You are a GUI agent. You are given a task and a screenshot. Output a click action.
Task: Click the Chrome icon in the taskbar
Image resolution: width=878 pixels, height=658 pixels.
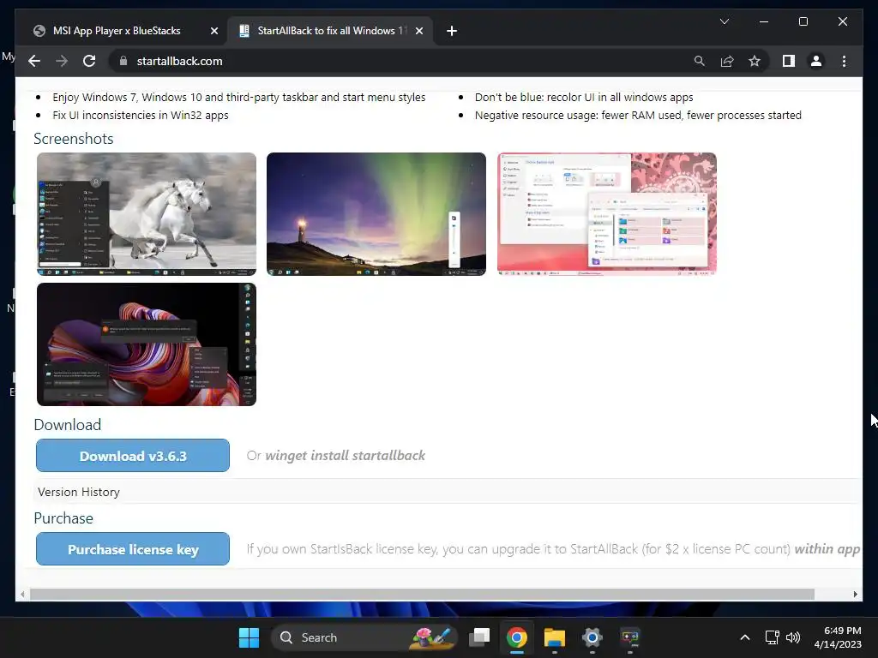click(x=517, y=637)
